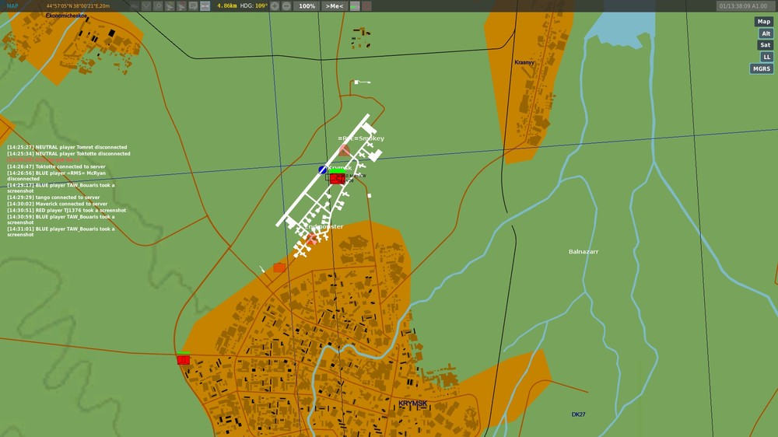The width and height of the screenshot is (778, 437).
Task: Select the blue Krymsk airfield marker
Action: (323, 170)
